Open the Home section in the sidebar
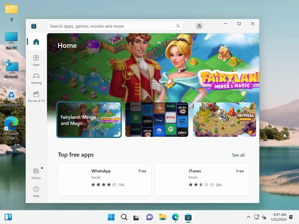The image size is (299, 224). (x=36, y=42)
